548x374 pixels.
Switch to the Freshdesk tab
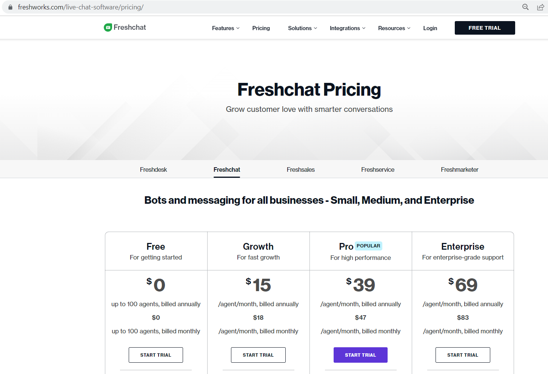click(153, 169)
